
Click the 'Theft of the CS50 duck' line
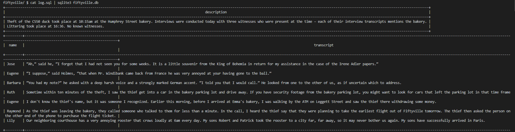[217, 22]
